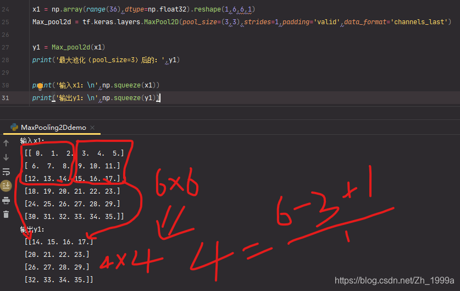Click output row '[30. 31. 32. 33. 34. 35.]]'
460x291 pixels.
[74, 216]
